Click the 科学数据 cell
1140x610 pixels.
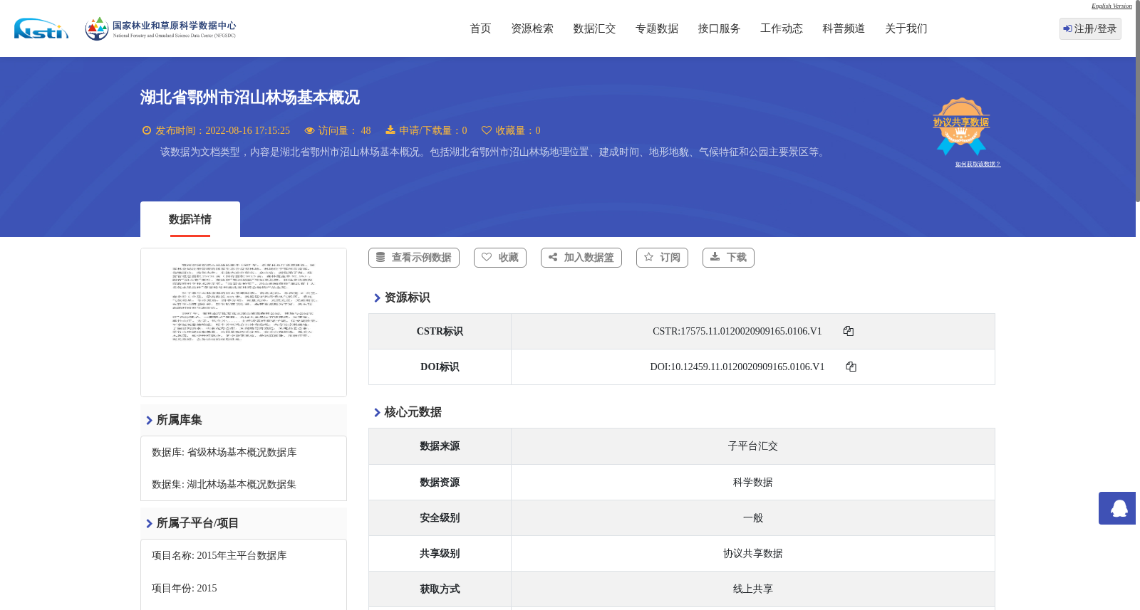point(753,482)
